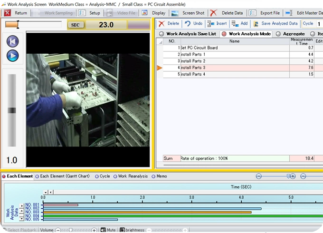Click the Display toolbar icon

[144, 13]
